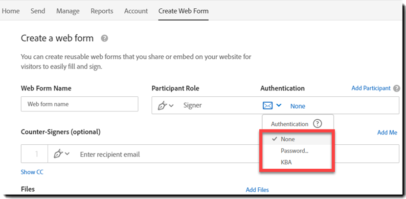This screenshot has width=406, height=199.
Task: Select None authentication option
Action: 288,139
